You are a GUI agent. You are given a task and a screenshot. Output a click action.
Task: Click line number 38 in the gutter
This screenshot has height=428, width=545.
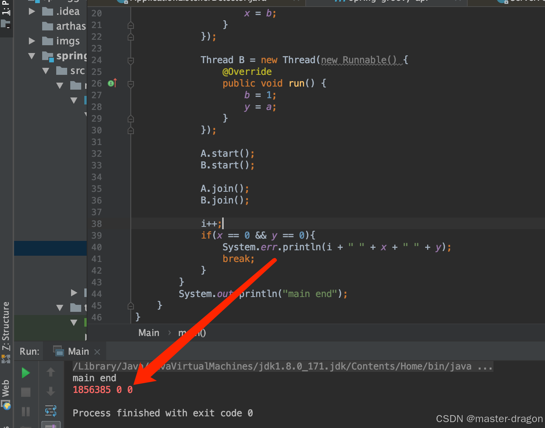(x=96, y=224)
